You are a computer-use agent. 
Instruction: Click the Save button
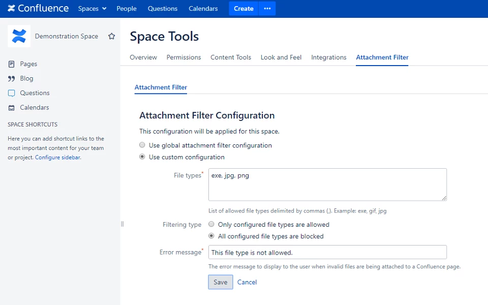coord(221,282)
